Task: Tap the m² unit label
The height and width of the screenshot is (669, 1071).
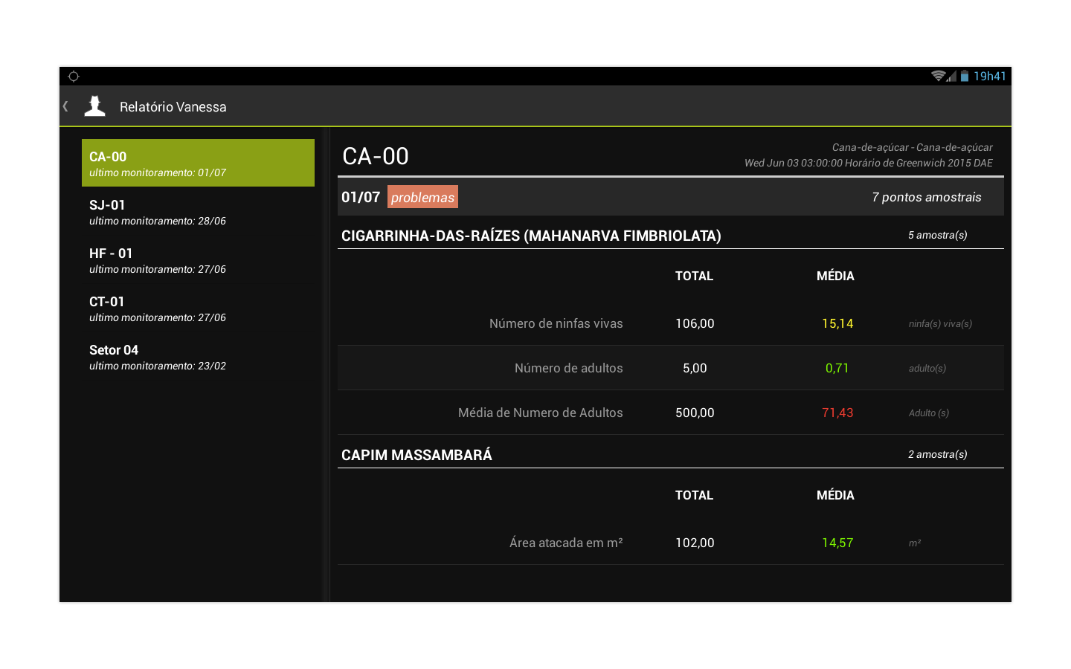Action: click(915, 543)
